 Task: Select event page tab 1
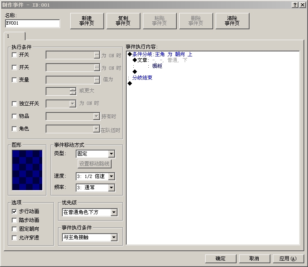[15, 36]
